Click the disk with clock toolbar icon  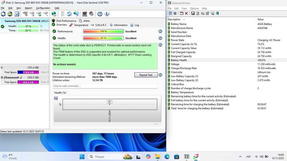(32, 14)
